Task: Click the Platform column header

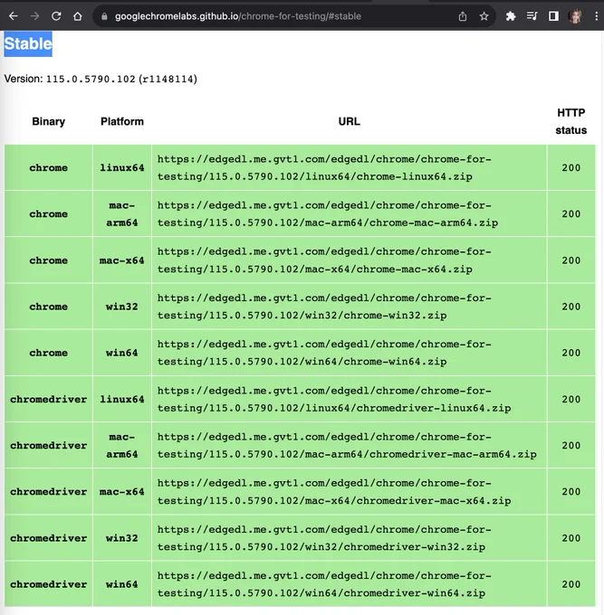Action: pos(122,121)
